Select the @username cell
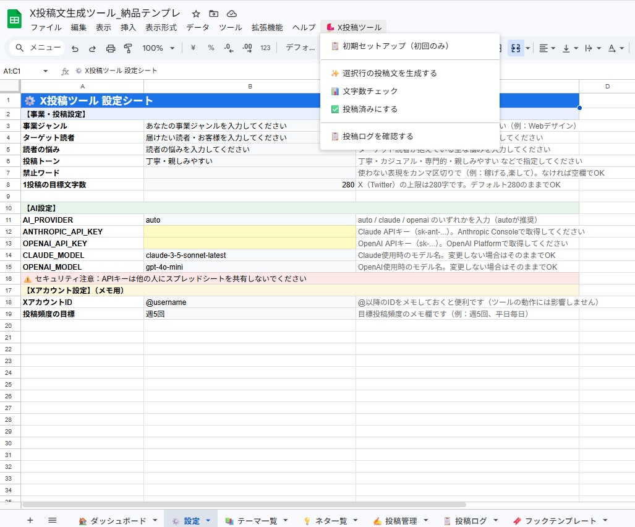The width and height of the screenshot is (635, 527). (x=249, y=302)
